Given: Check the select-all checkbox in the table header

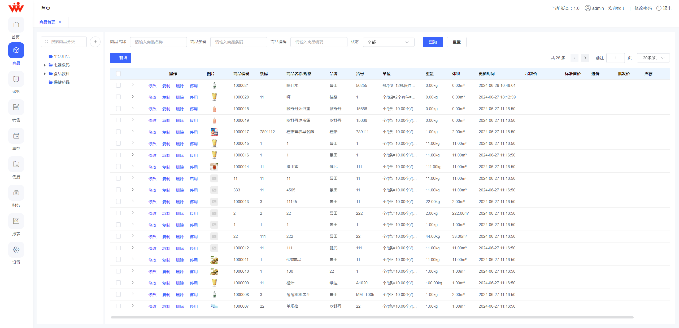Looking at the screenshot, I should tap(118, 74).
